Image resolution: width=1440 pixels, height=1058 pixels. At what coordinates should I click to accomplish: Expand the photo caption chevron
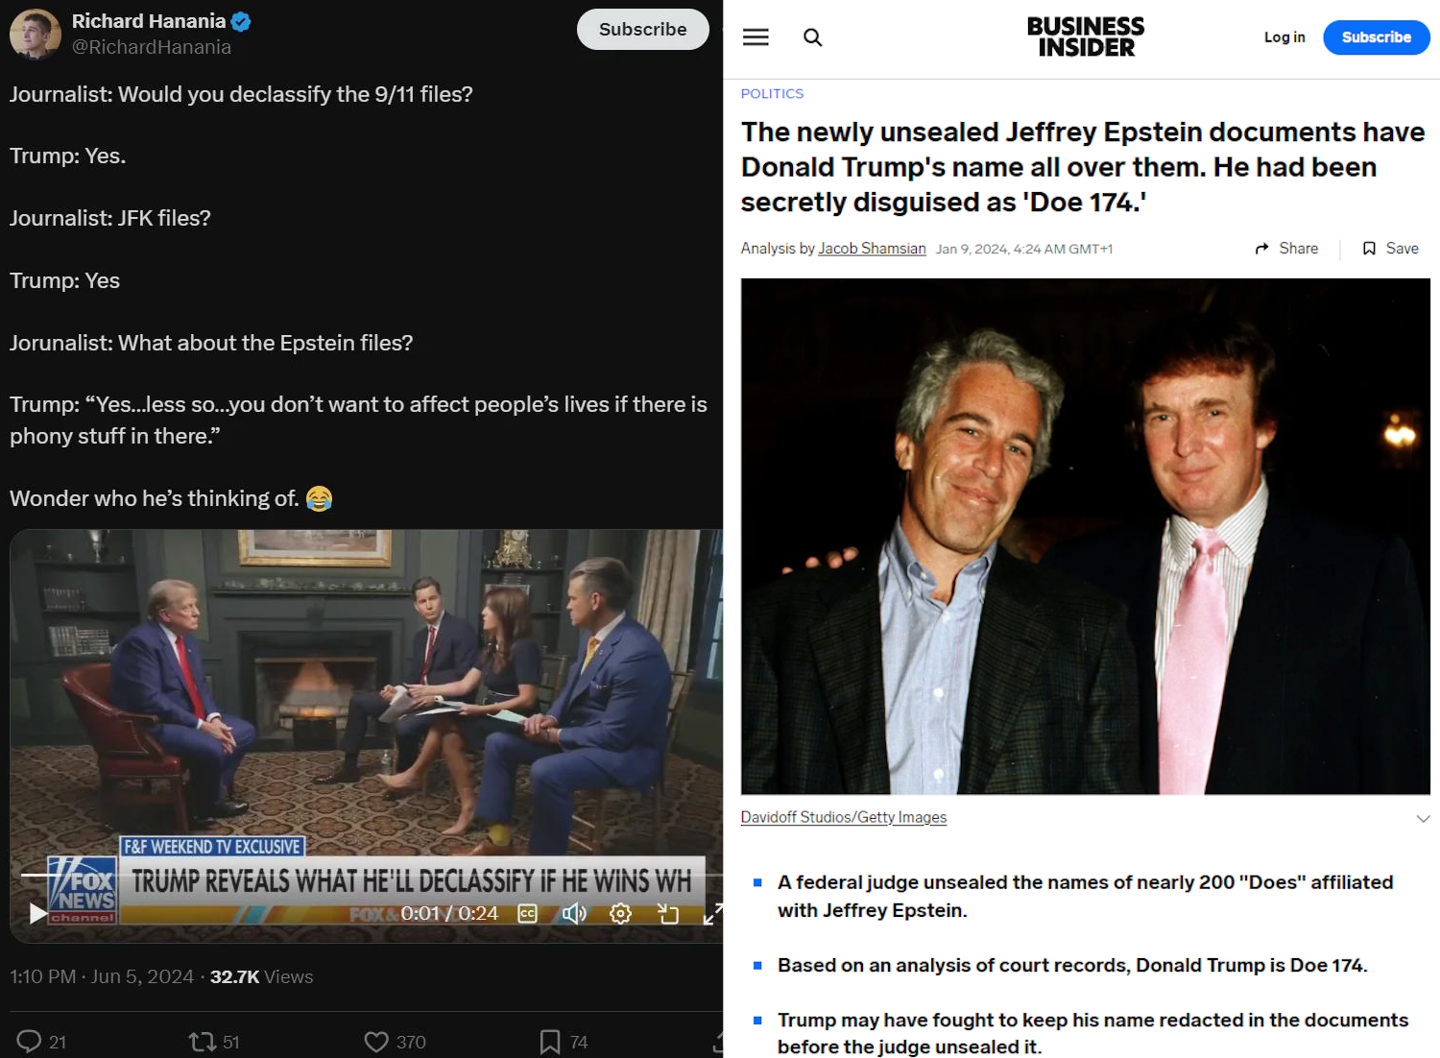[x=1423, y=819]
